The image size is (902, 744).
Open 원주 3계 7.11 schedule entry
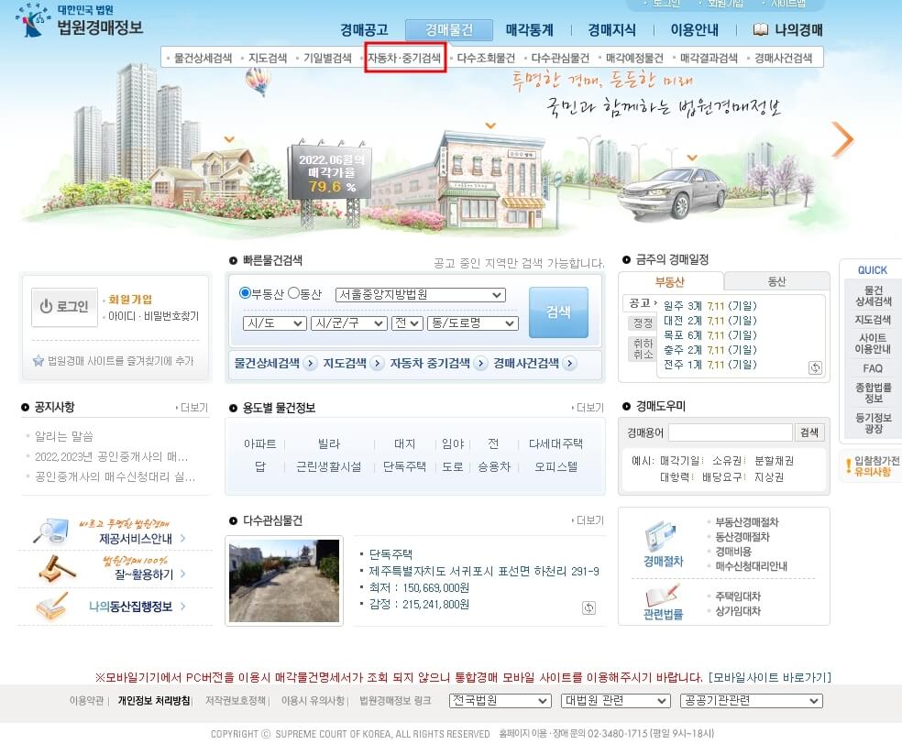click(709, 305)
